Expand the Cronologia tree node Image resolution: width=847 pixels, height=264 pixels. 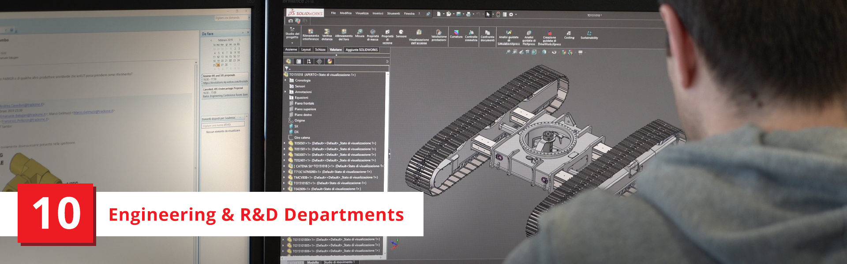tap(285, 81)
